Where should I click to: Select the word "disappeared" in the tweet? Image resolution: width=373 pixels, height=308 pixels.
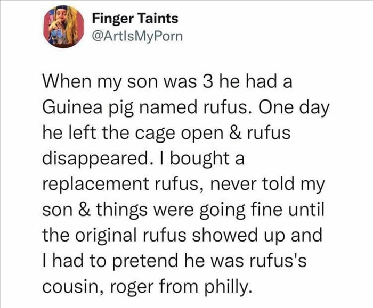click(94, 160)
